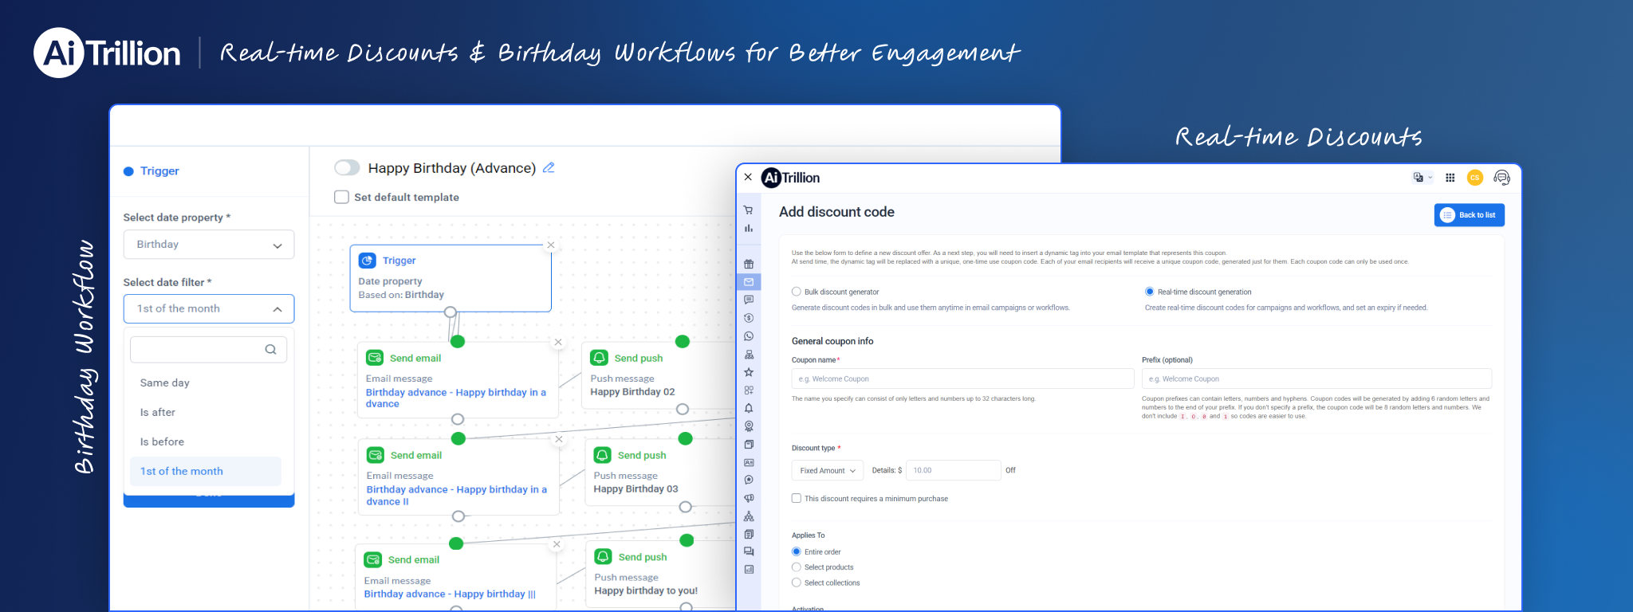Open the megaphone announcements sidebar icon
Screen dimensions: 1633x612
pyautogui.click(x=748, y=498)
